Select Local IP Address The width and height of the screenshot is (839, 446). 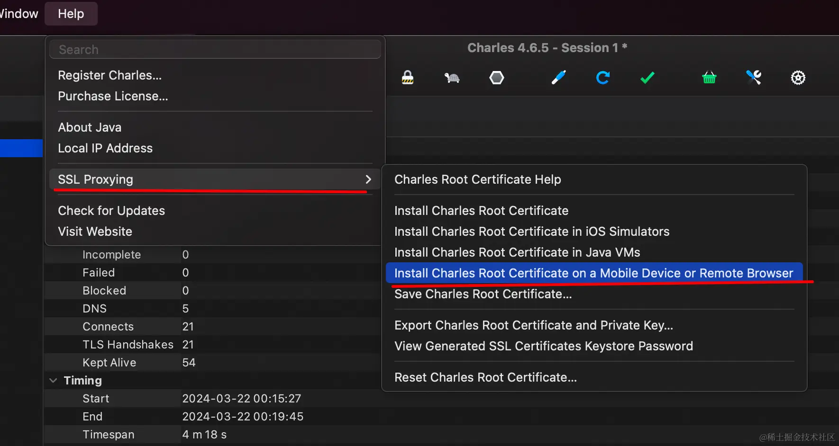point(215,148)
